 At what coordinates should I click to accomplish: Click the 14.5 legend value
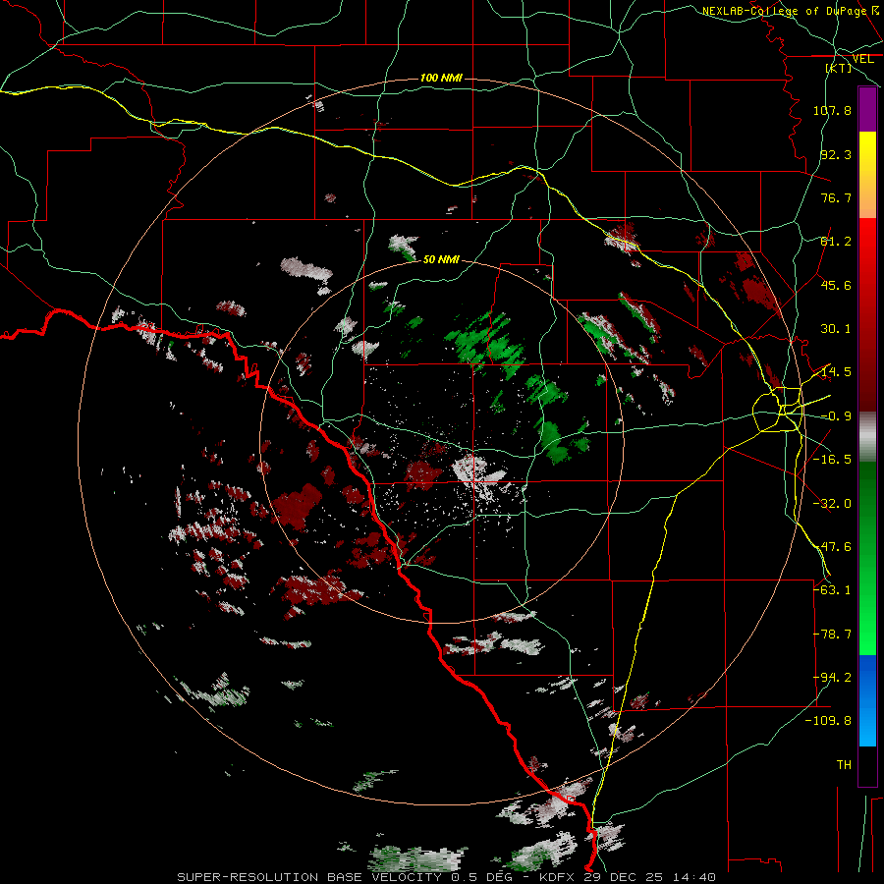(x=836, y=372)
